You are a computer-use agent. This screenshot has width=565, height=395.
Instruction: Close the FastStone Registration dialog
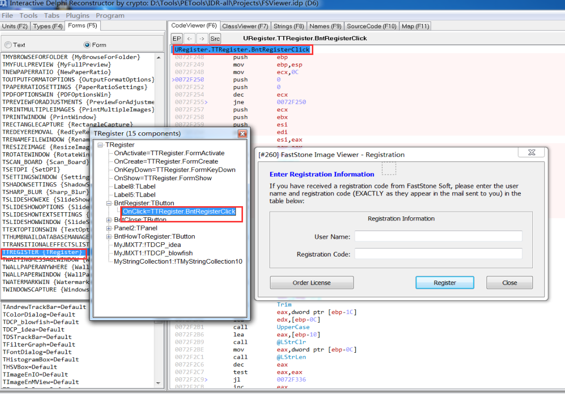coord(532,152)
